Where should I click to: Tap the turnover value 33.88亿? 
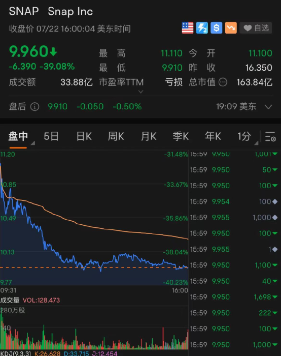(x=77, y=82)
